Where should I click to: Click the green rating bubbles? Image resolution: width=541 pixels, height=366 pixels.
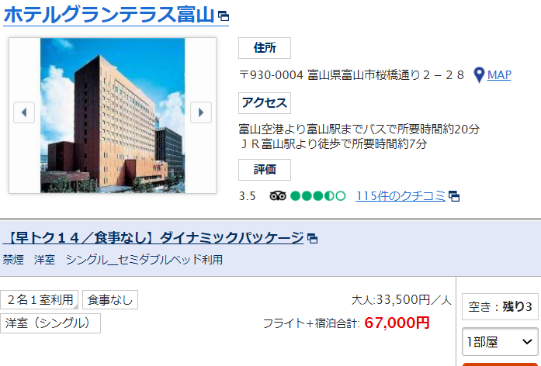click(x=317, y=196)
